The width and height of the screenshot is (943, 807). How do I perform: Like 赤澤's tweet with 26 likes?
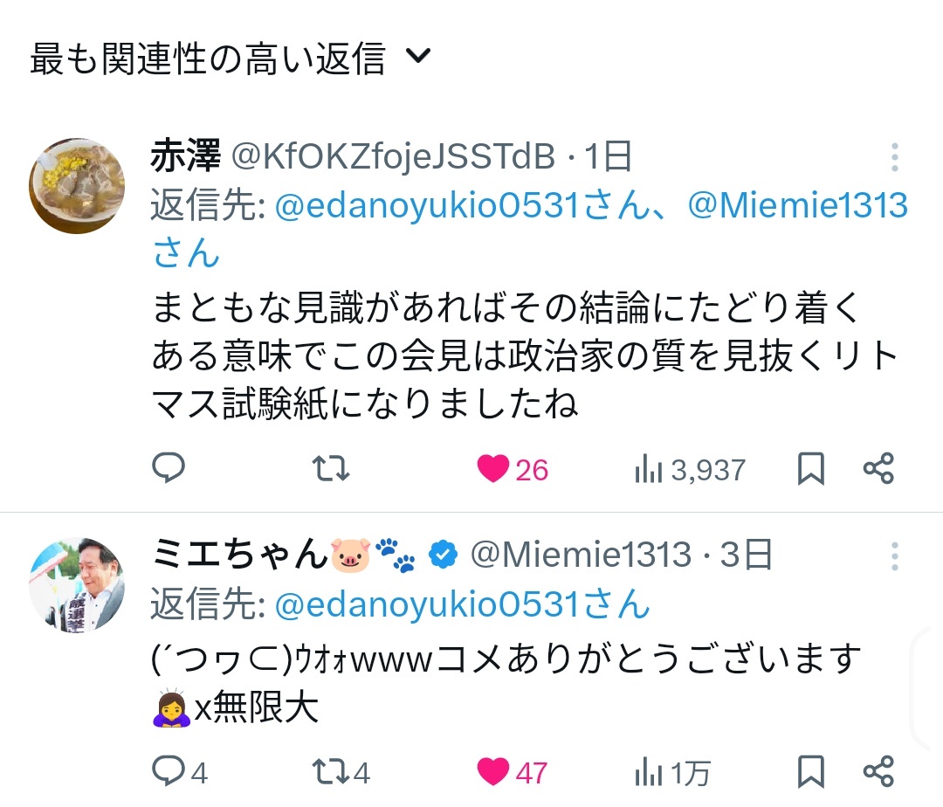click(x=494, y=469)
